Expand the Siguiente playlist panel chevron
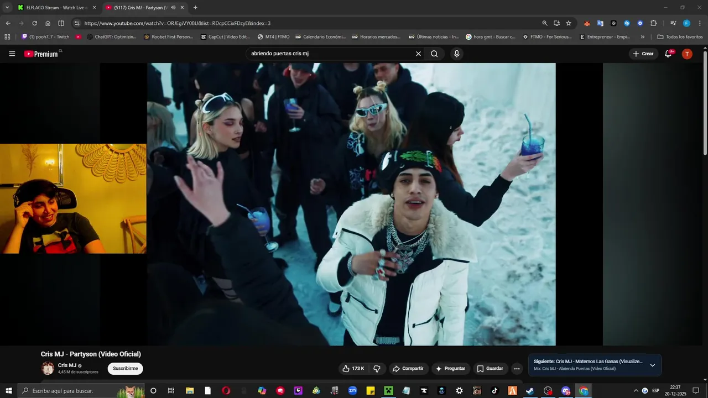Screen dimensions: 708x398 (x=652, y=365)
